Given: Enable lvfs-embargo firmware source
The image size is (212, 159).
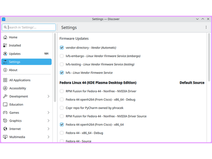Looking at the screenshot, I should tap(62, 56).
